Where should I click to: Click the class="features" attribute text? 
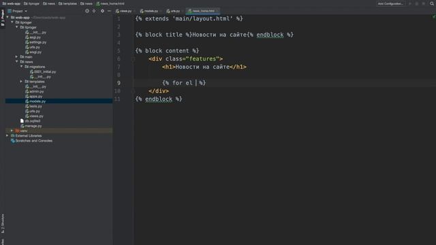tap(192, 59)
